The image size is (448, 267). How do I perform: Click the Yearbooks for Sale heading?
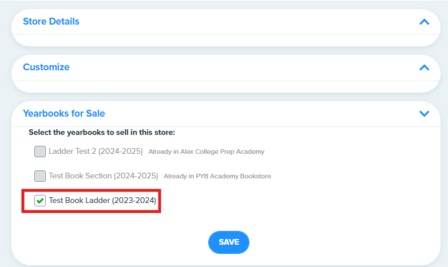click(64, 113)
